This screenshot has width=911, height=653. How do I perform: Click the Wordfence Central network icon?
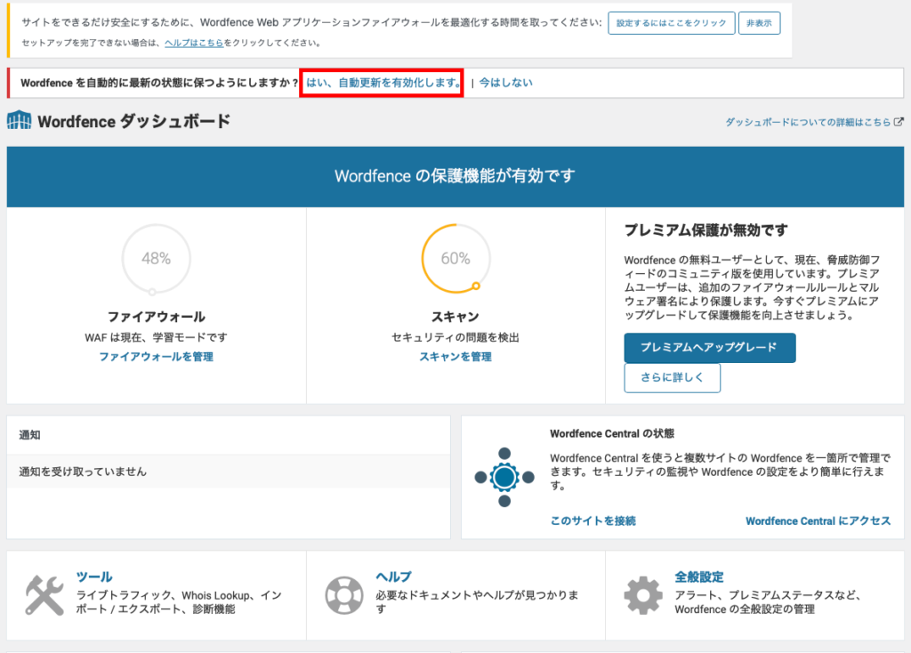pos(504,477)
